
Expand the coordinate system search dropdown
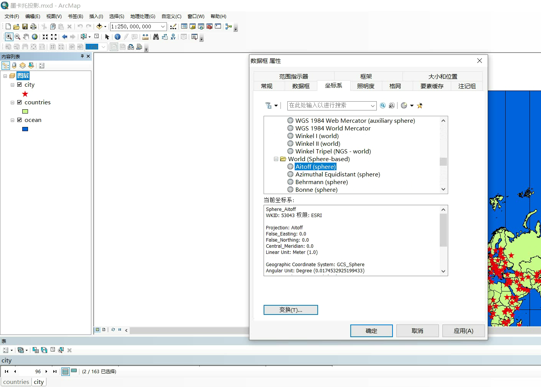(x=372, y=105)
